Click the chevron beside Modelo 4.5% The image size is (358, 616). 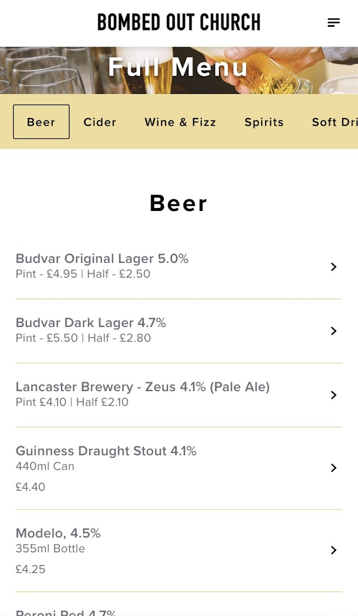tap(333, 550)
